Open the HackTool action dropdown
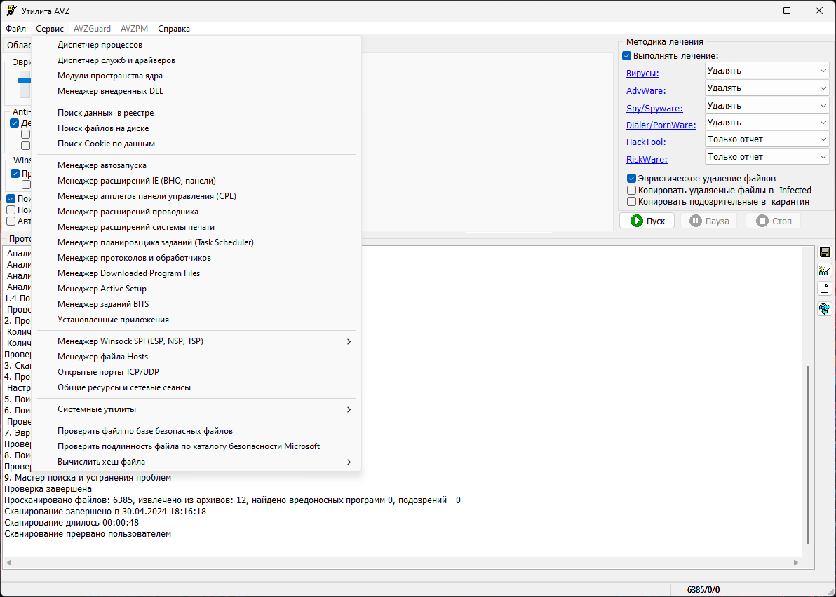This screenshot has width=836, height=597. (766, 139)
